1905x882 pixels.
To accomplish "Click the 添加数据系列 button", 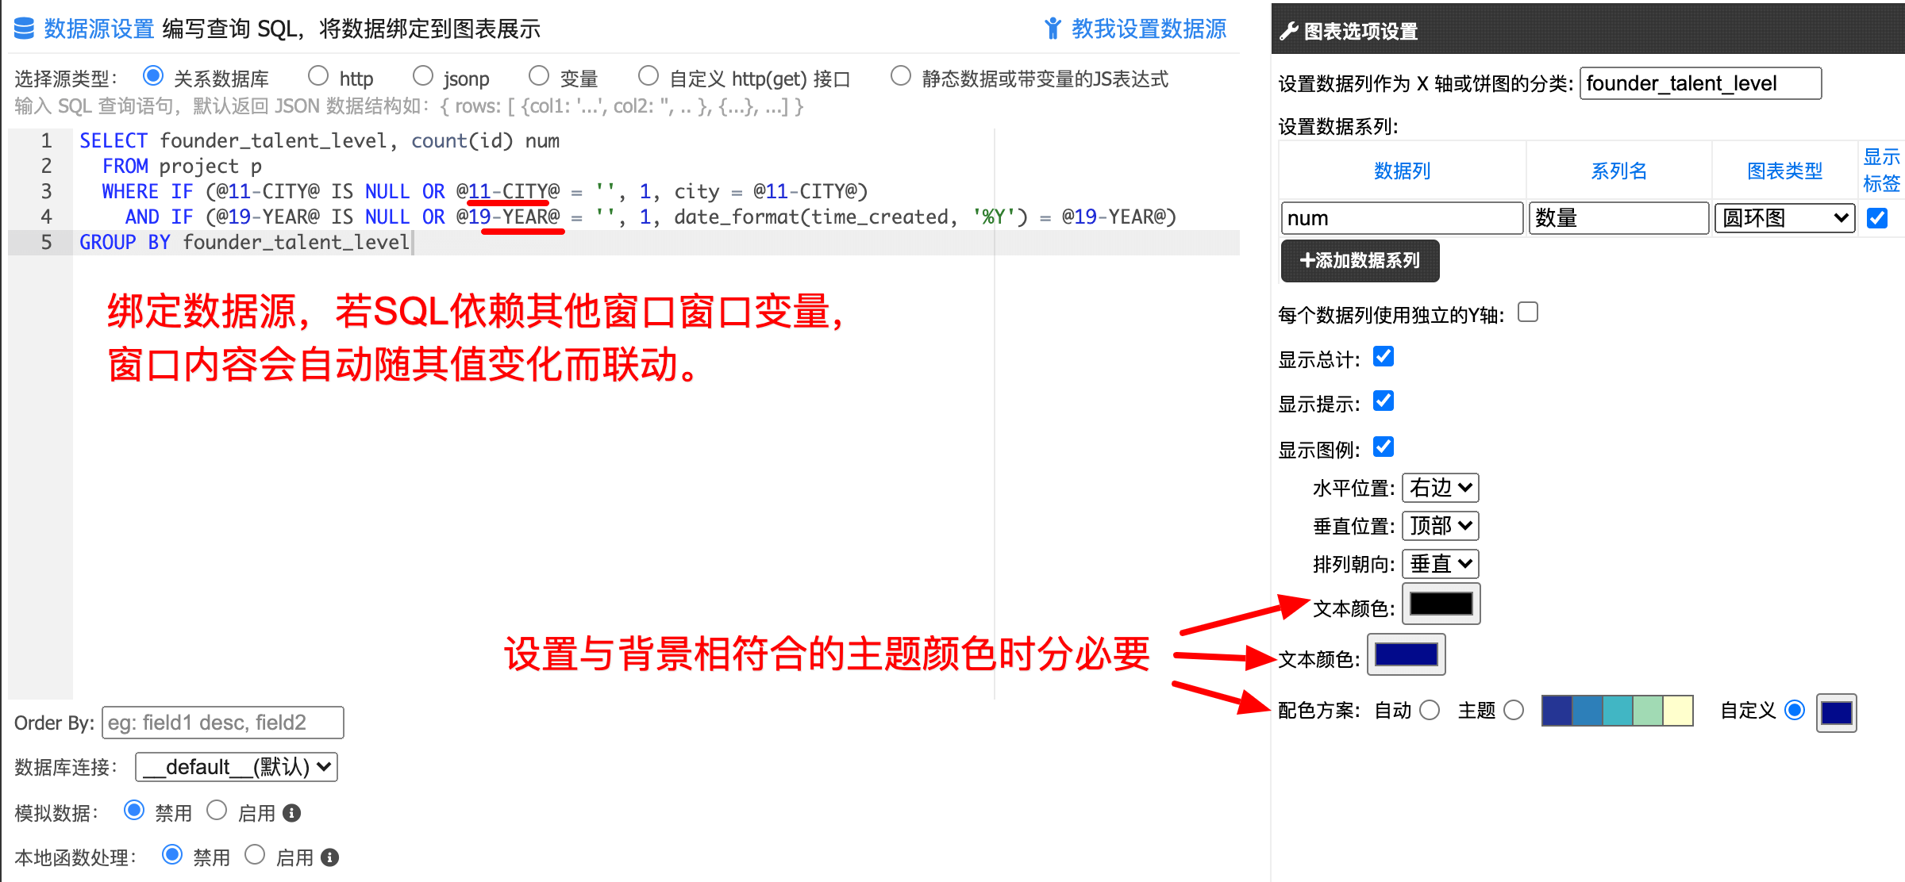I will (1360, 261).
